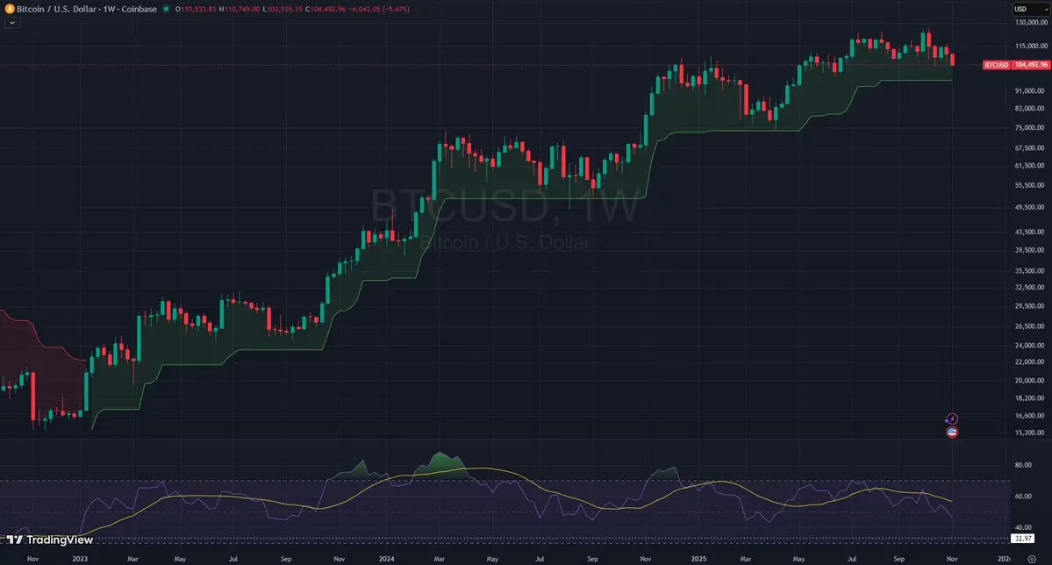Click the −6,043.05 (−5.47%) change value
Viewport: 1052px width, 565px height.
coord(380,9)
